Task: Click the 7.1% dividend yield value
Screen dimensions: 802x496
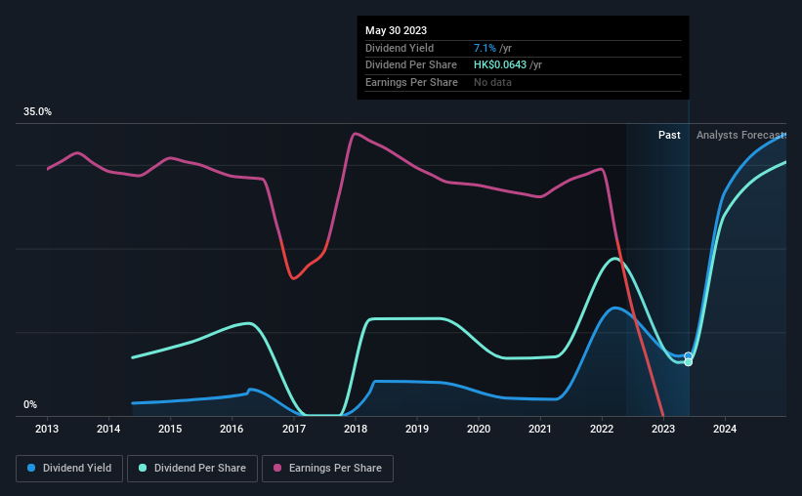Action: 485,48
